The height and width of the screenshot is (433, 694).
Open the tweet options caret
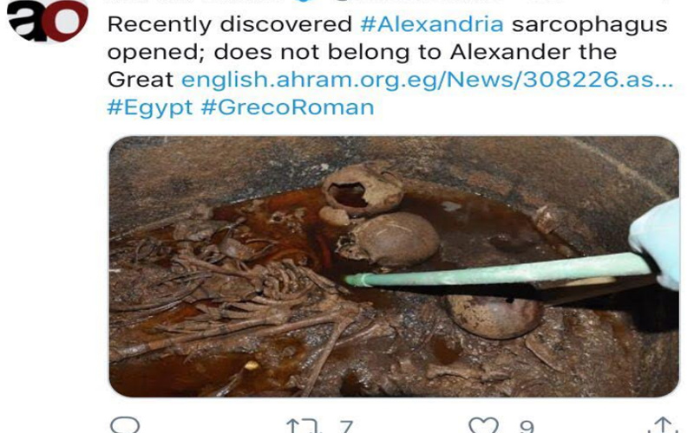click(x=664, y=2)
